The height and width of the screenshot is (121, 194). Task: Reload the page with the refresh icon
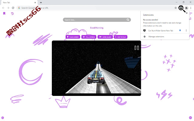[x=13, y=8]
